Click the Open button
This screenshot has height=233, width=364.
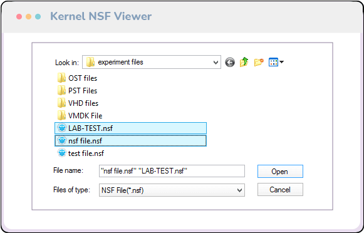coord(280,171)
